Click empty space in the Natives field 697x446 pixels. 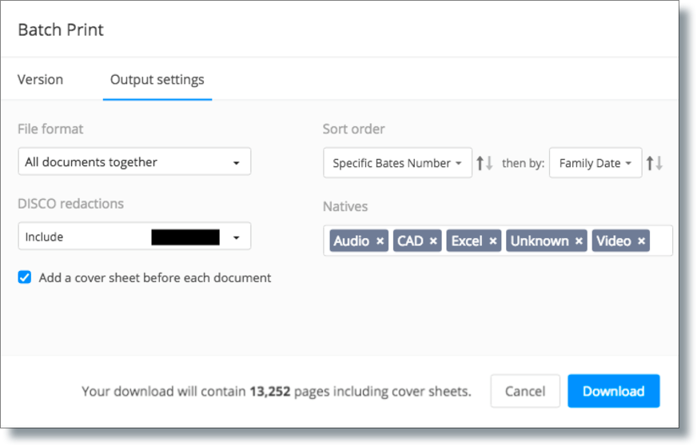[x=661, y=241]
